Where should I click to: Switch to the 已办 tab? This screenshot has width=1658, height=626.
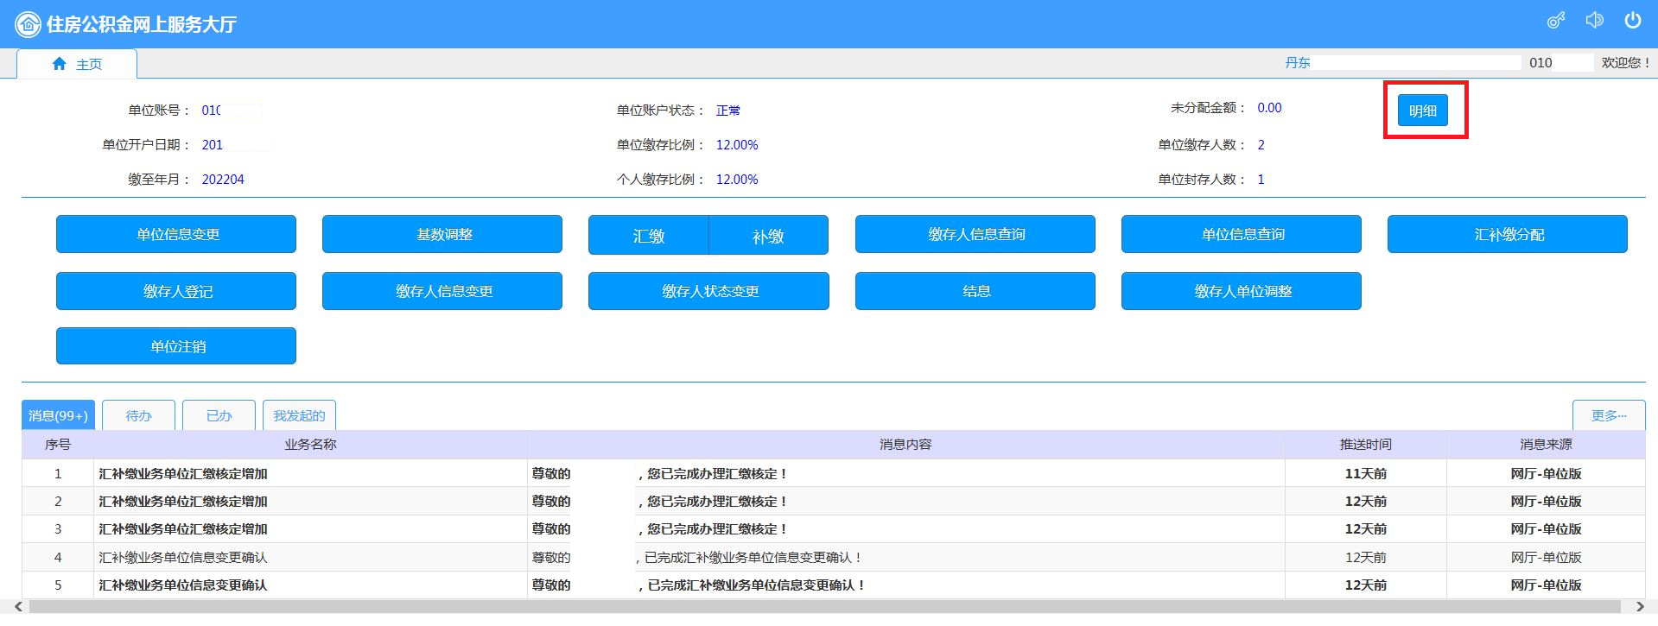click(x=219, y=415)
